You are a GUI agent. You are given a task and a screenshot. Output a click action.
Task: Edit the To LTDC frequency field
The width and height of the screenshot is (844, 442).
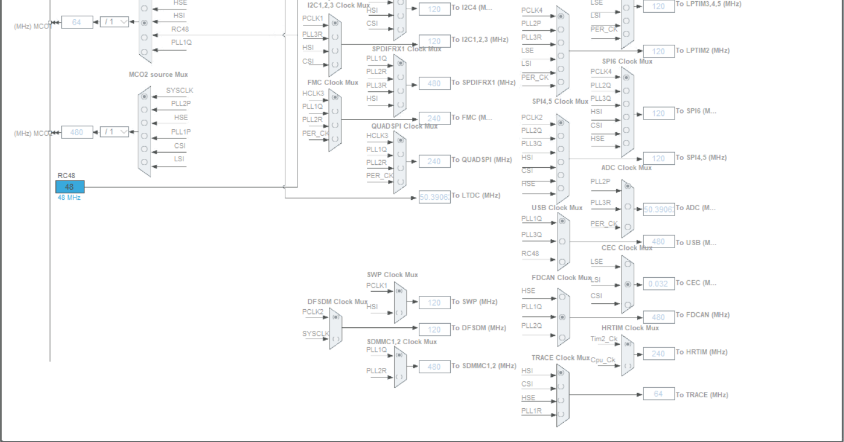pyautogui.click(x=434, y=195)
